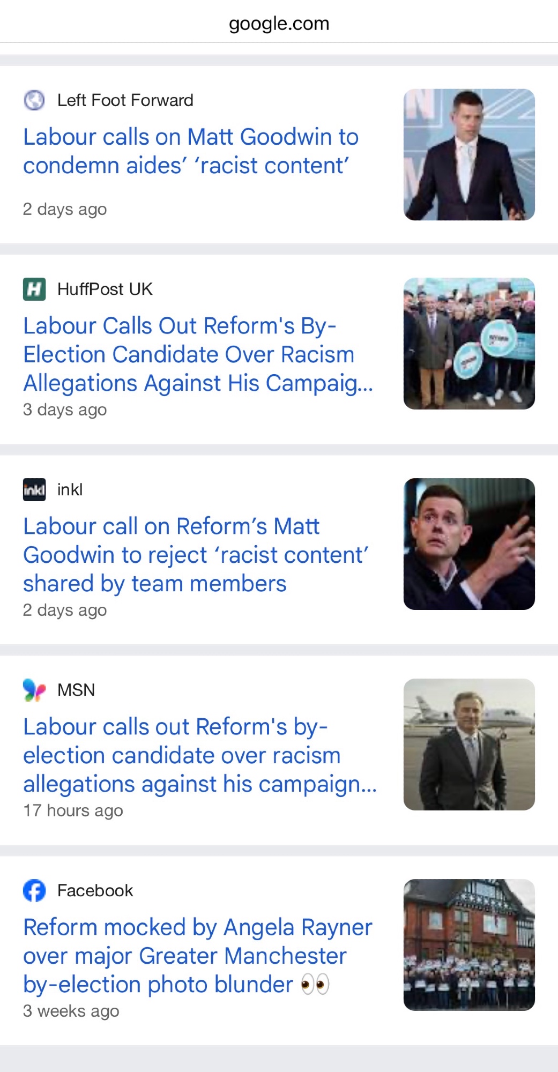The image size is (558, 1072).
Task: Tap the HuffPost UK crowd photo thumbnail
Action: coord(469,344)
